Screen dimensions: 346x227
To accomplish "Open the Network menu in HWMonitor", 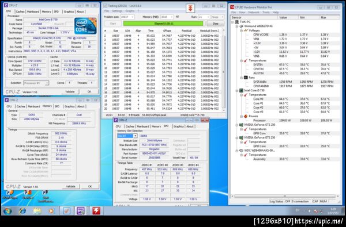I will tap(254, 12).
